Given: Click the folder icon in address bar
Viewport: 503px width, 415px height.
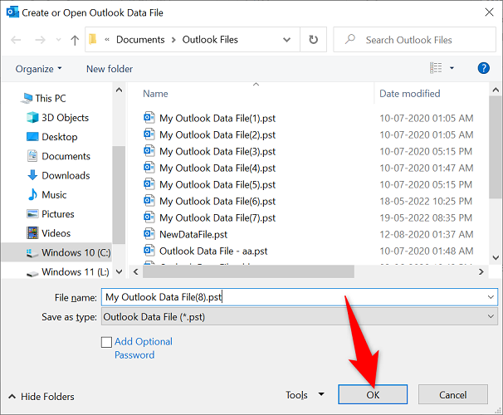Looking at the screenshot, I should coord(93,39).
